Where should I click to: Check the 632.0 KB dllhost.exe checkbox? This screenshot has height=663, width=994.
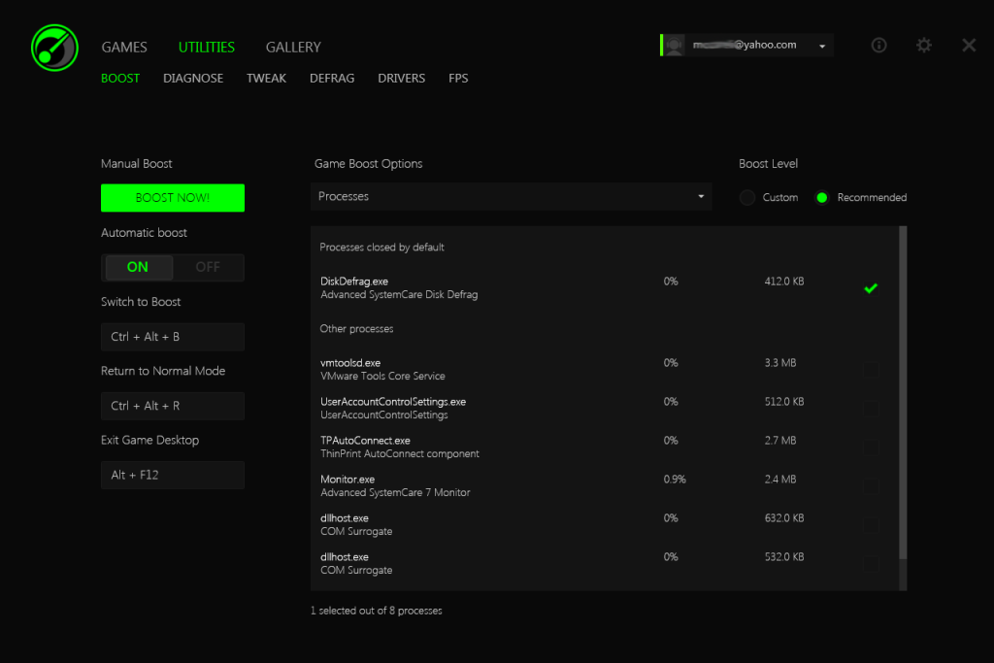click(871, 525)
